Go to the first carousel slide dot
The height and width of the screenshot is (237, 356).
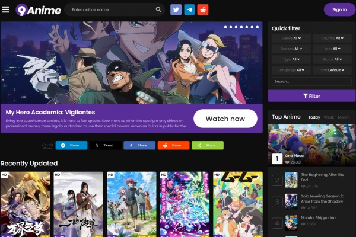(220, 27)
